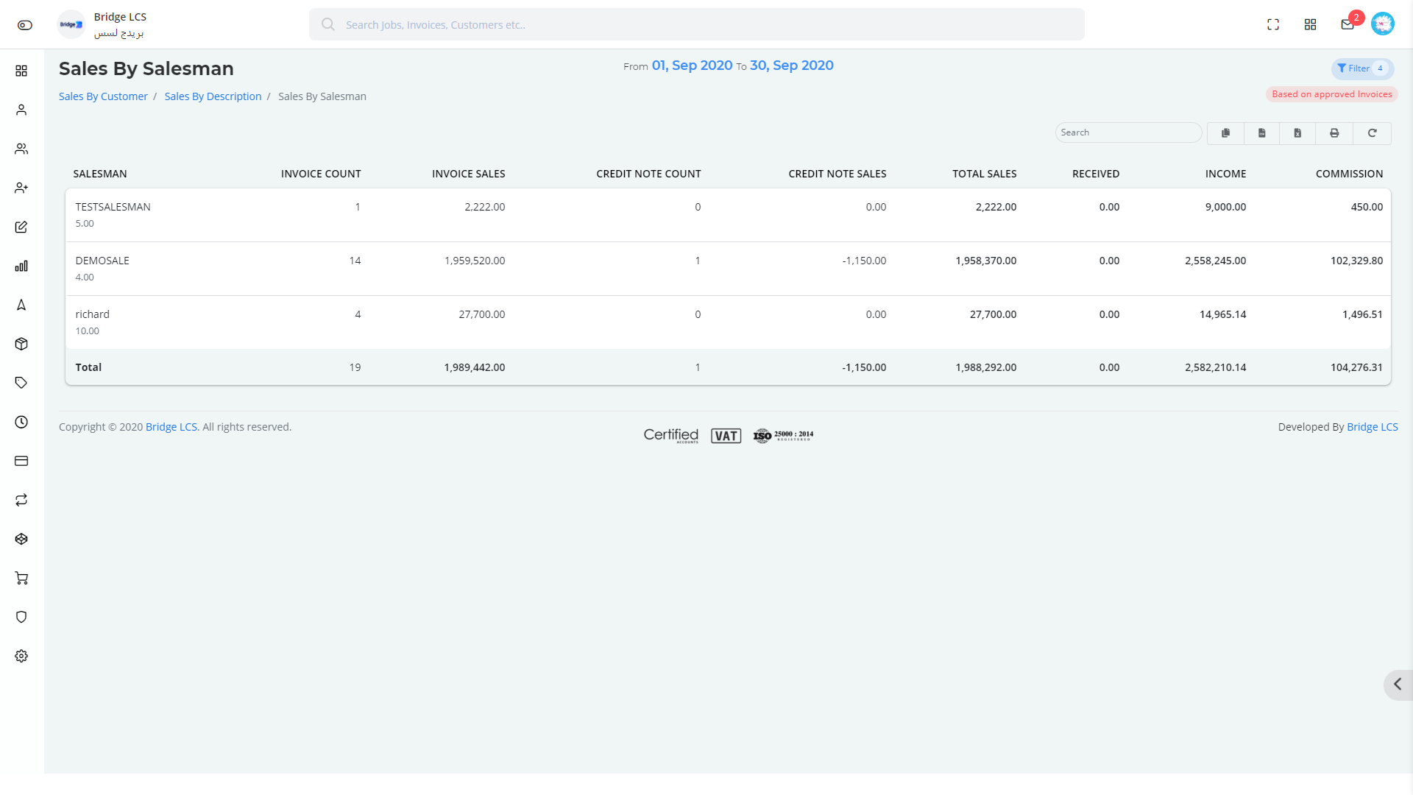Screen dimensions: 1413x795
Task: Select the Sales By Description tab
Action: 213,96
